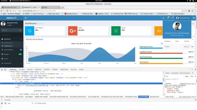Click the clear console icon
Image resolution: width=197 pixels, height=110 pixels.
[x=2, y=103]
